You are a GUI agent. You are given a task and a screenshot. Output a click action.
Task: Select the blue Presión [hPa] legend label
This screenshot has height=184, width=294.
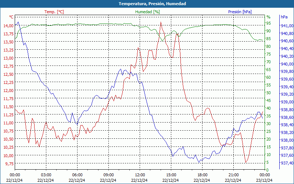tap(240, 12)
